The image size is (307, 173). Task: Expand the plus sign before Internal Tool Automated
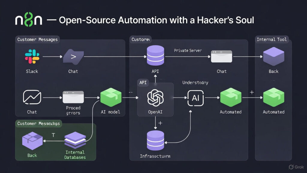pyautogui.click(x=252, y=93)
